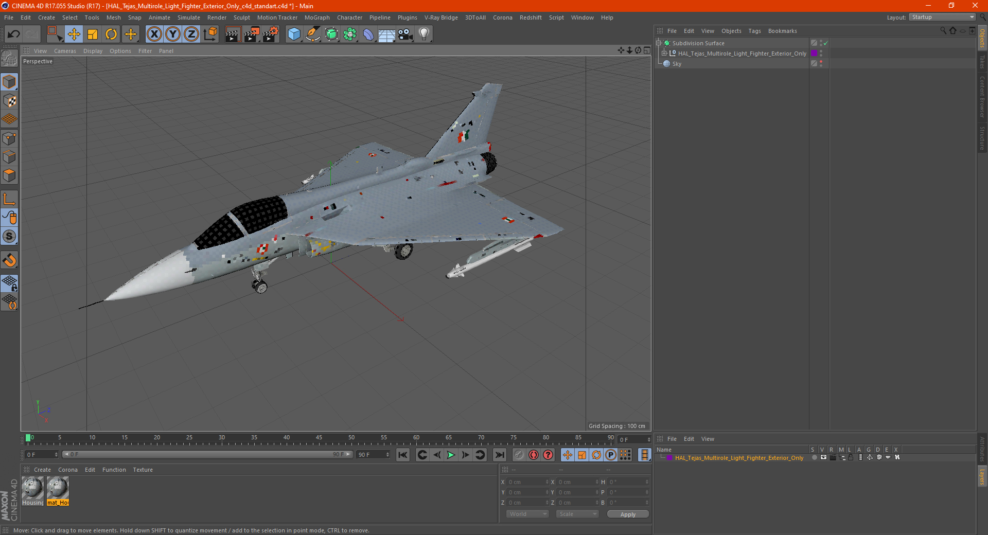Viewport: 988px width, 535px height.
Task: Activate the Move tool in top toolbar
Action: [x=74, y=34]
